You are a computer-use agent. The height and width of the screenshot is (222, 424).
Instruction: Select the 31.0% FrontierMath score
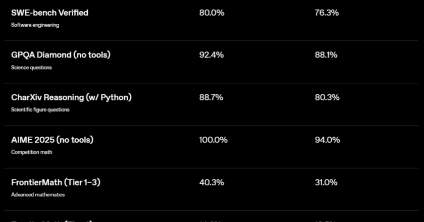pyautogui.click(x=326, y=182)
